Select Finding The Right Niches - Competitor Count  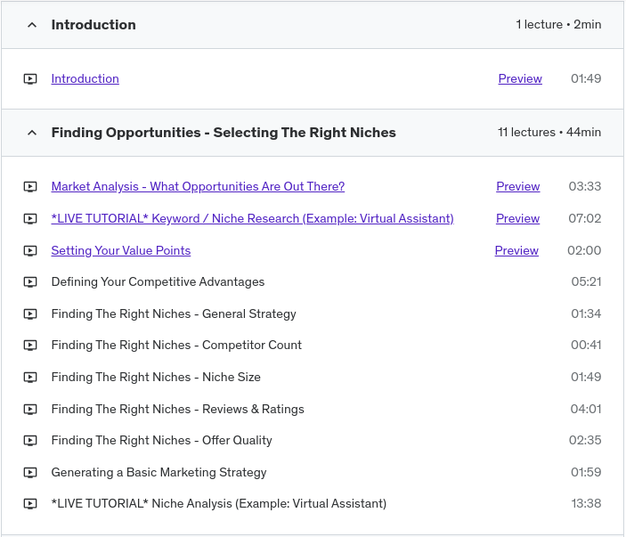176,346
